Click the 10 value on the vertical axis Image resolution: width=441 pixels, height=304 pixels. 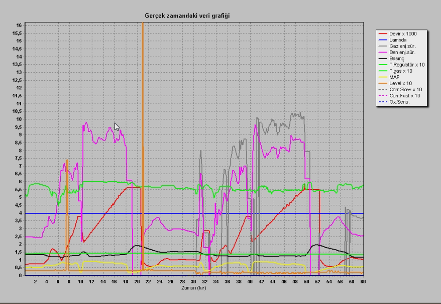[x=19, y=119]
